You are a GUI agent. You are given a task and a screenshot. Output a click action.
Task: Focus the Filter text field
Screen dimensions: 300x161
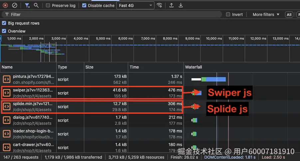click(112, 15)
